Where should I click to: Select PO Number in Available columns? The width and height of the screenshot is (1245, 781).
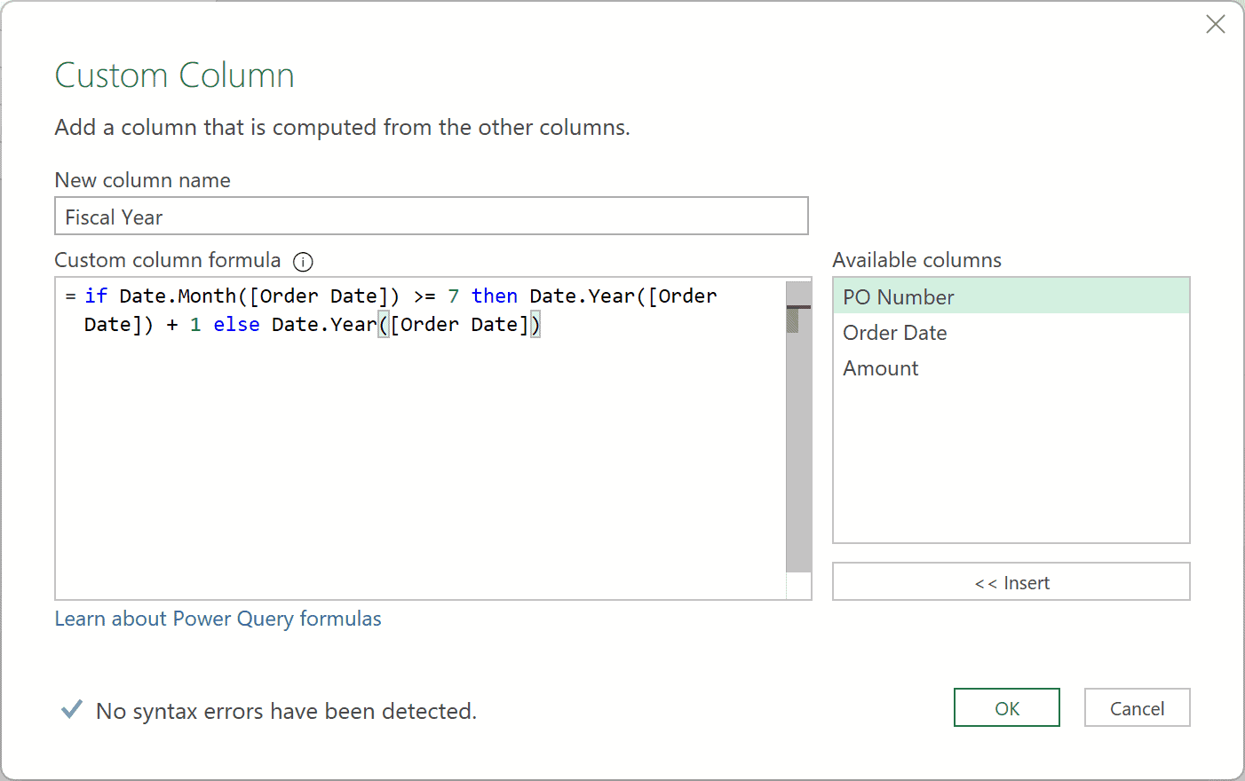pyautogui.click(x=1011, y=296)
